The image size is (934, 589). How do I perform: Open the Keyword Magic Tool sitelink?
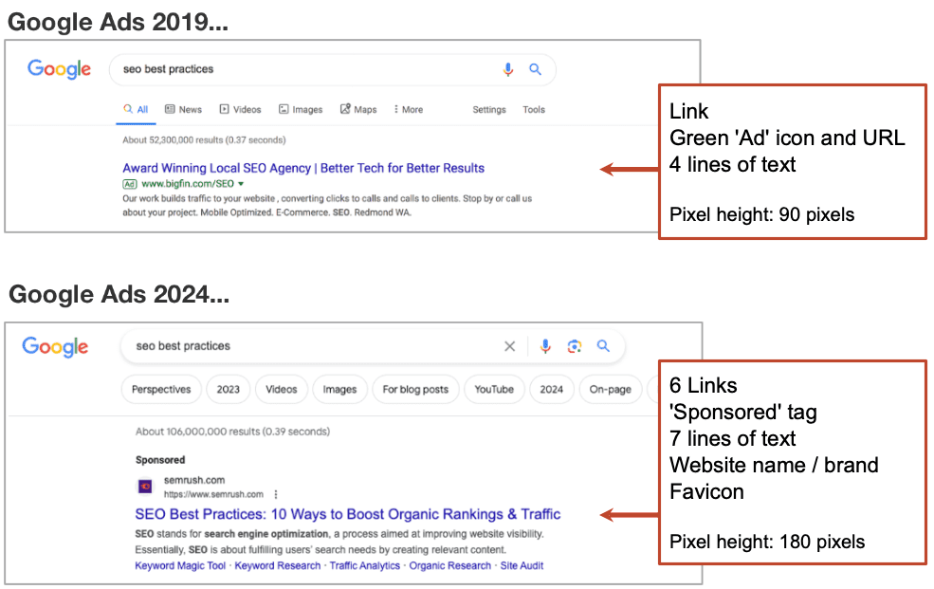[x=180, y=566]
